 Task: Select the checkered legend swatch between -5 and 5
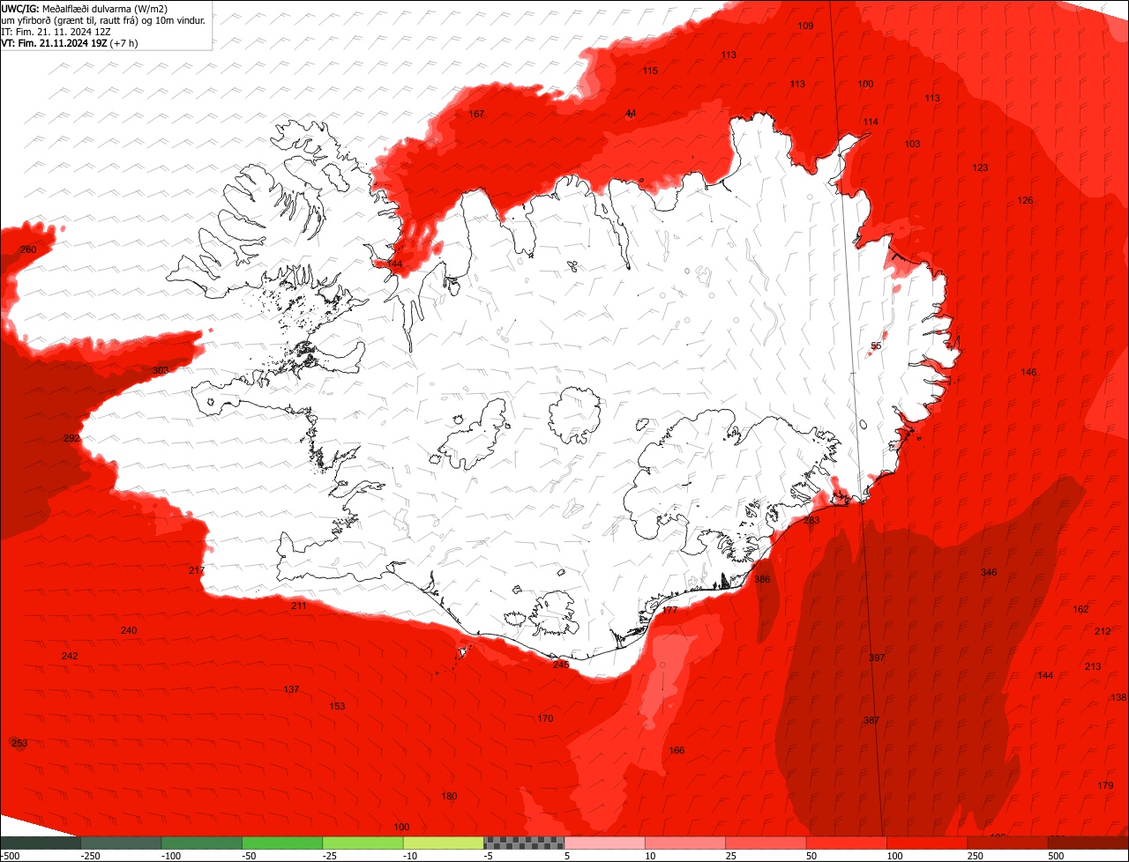point(524,843)
